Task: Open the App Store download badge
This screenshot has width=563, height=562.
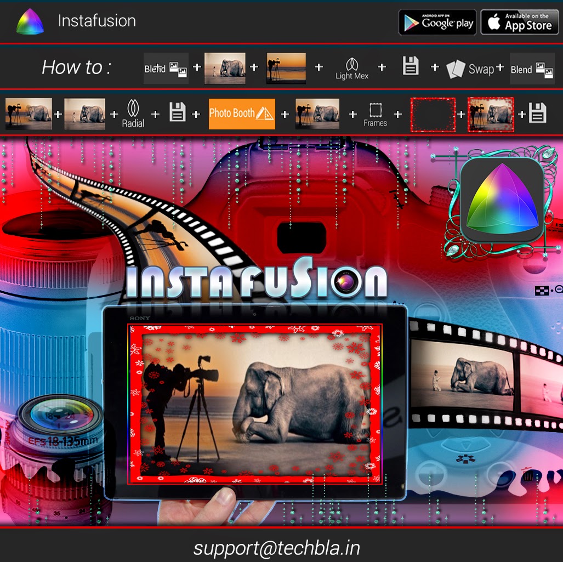Action: (519, 22)
